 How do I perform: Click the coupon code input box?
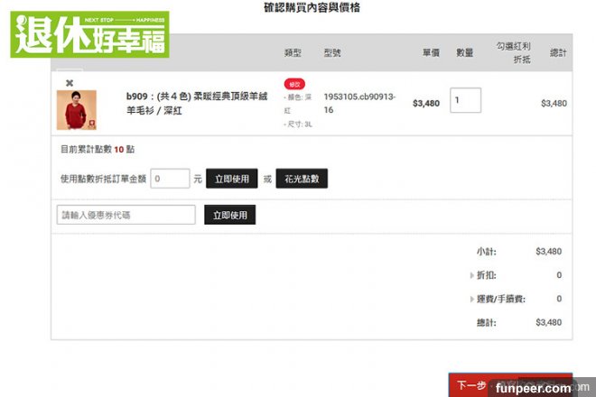pos(126,215)
